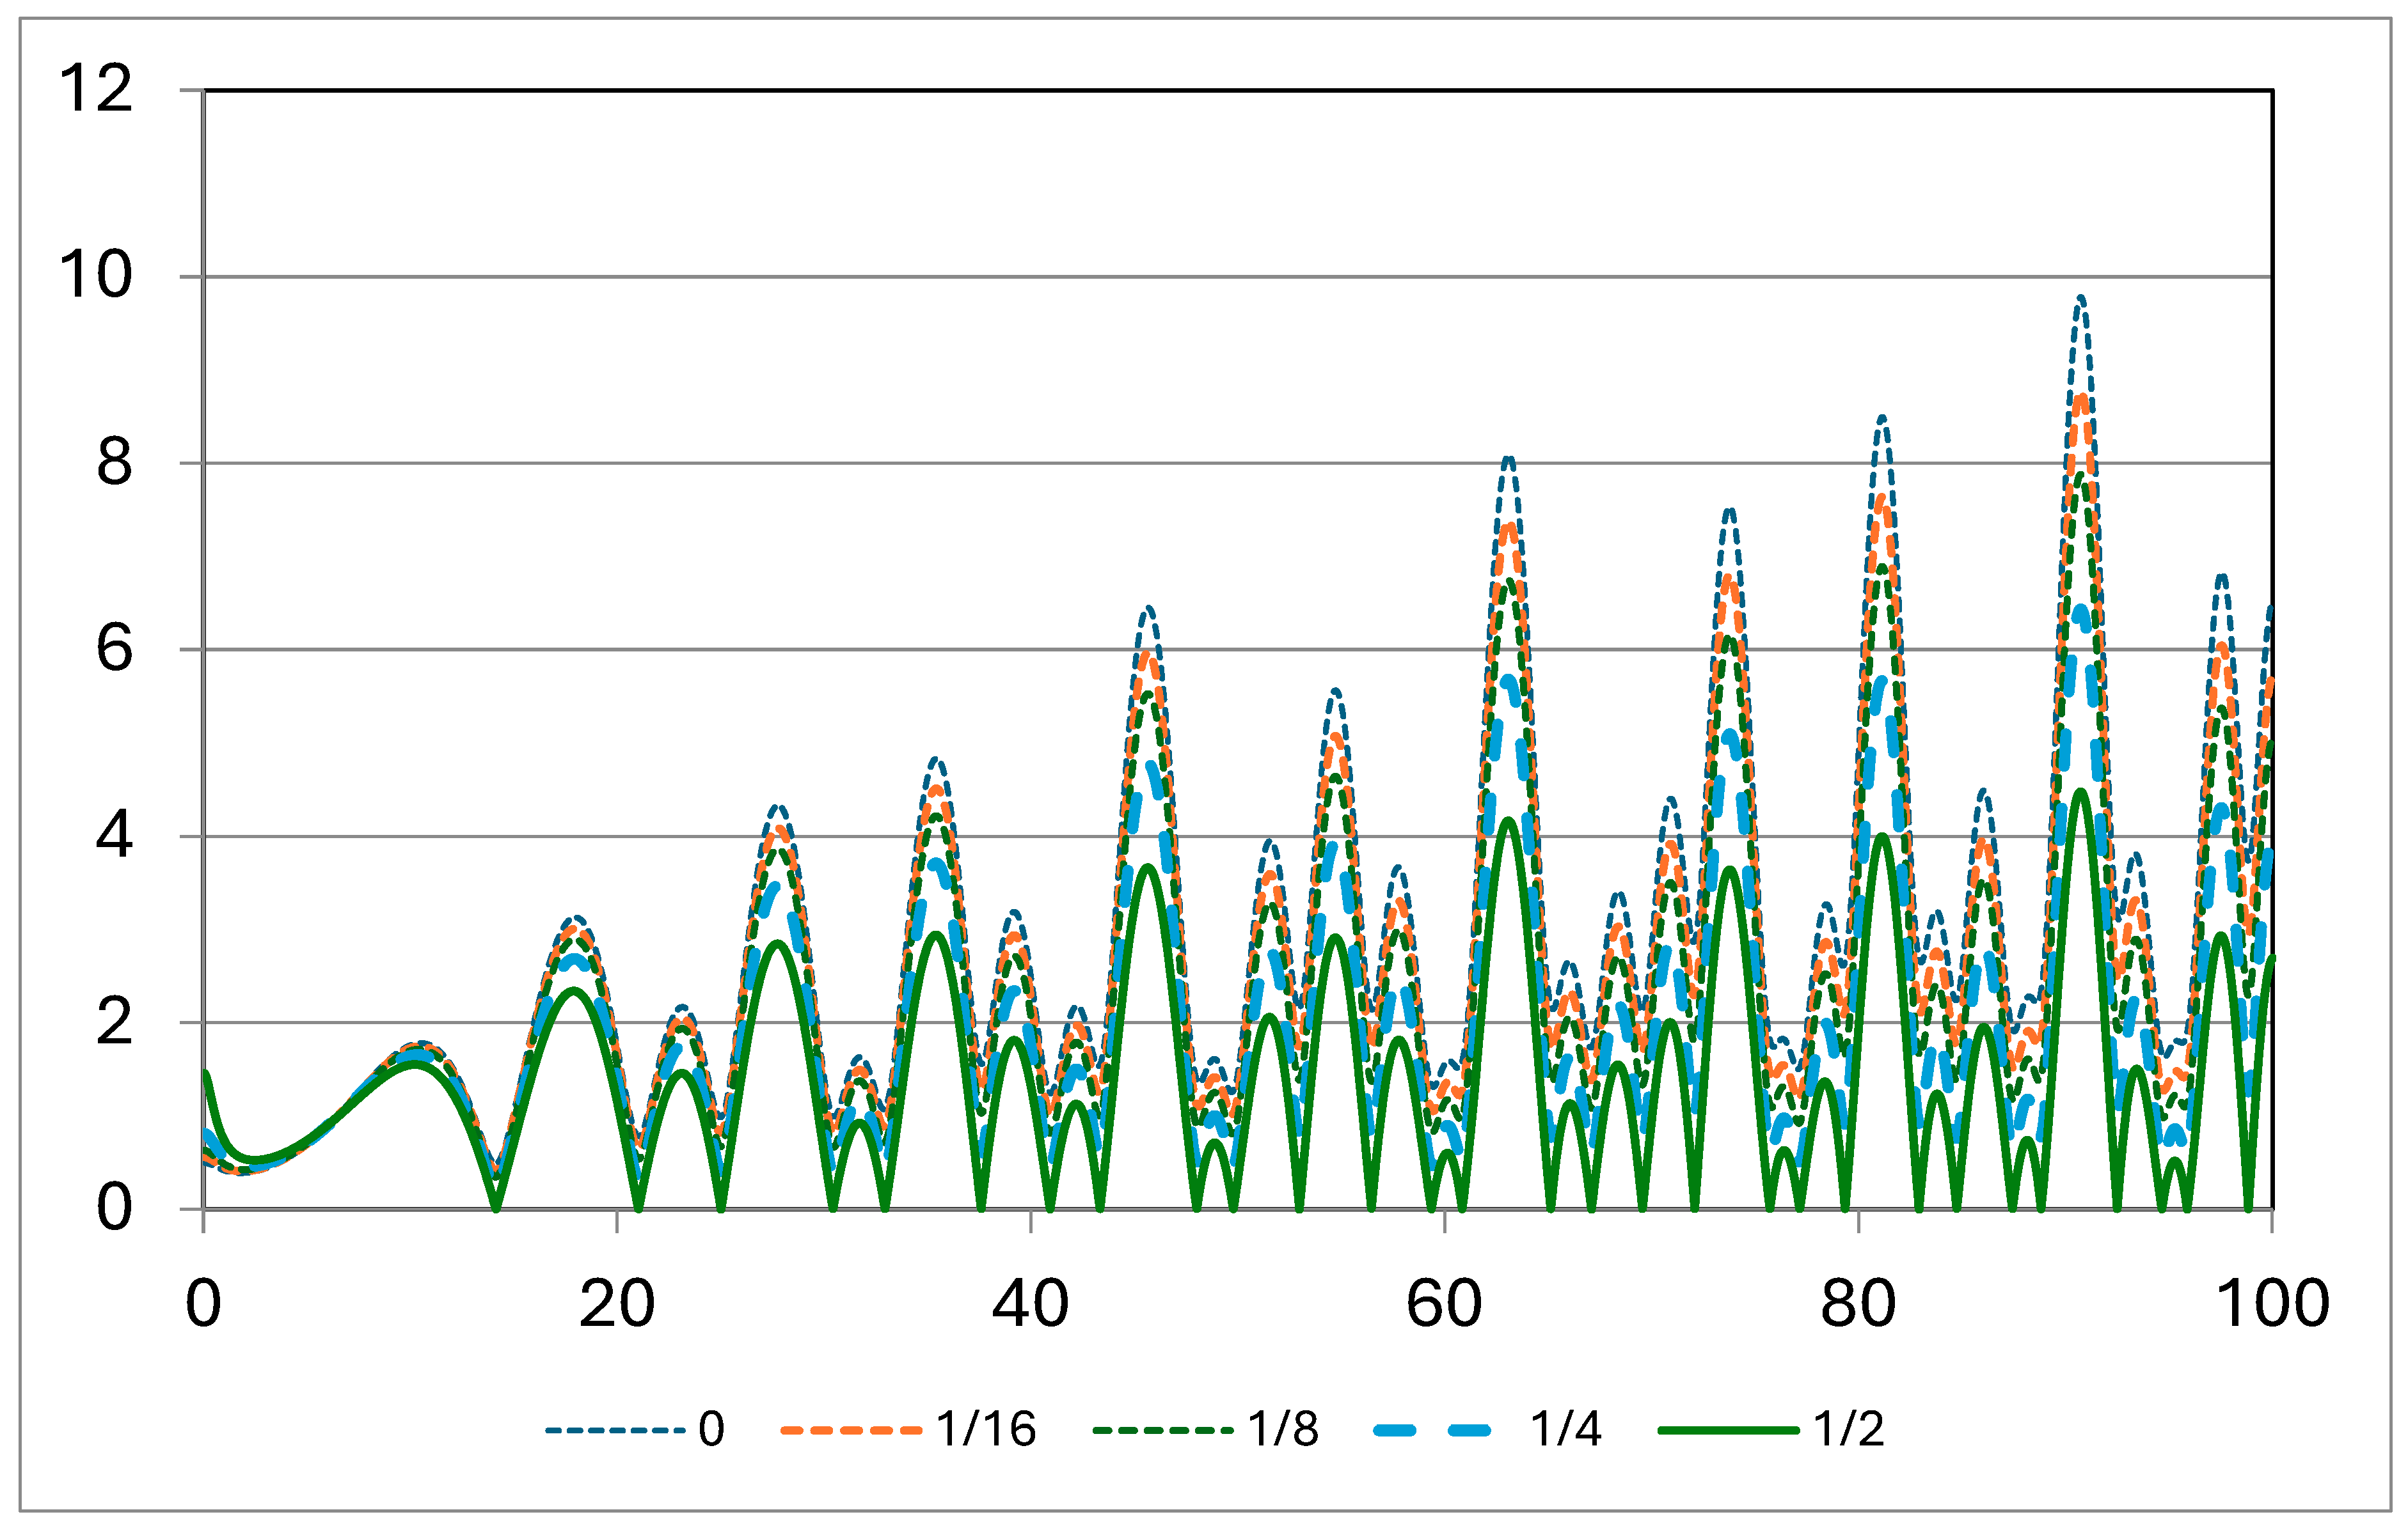
Task: Click the dark blue dotted legend sample
Action: pyautogui.click(x=615, y=1431)
